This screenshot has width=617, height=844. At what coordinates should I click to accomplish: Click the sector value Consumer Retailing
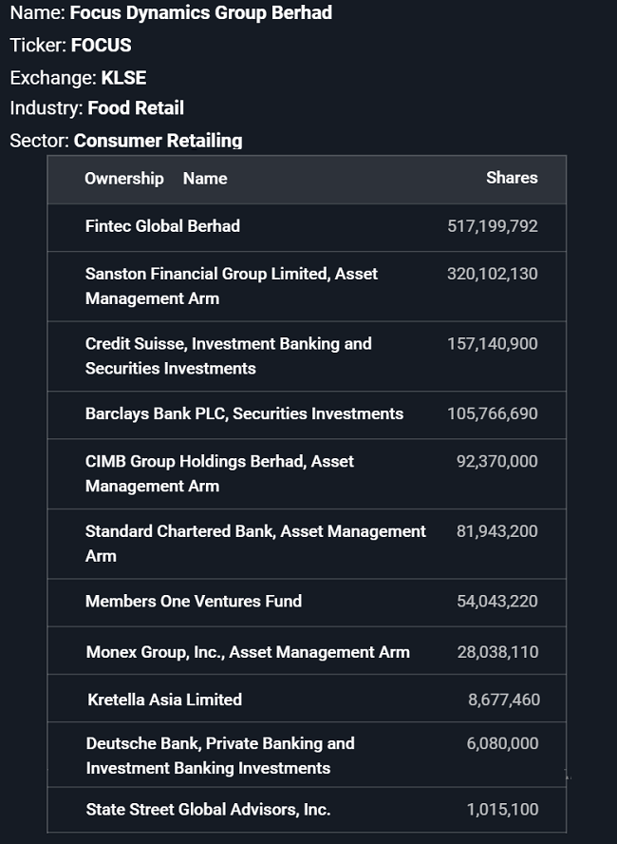158,141
